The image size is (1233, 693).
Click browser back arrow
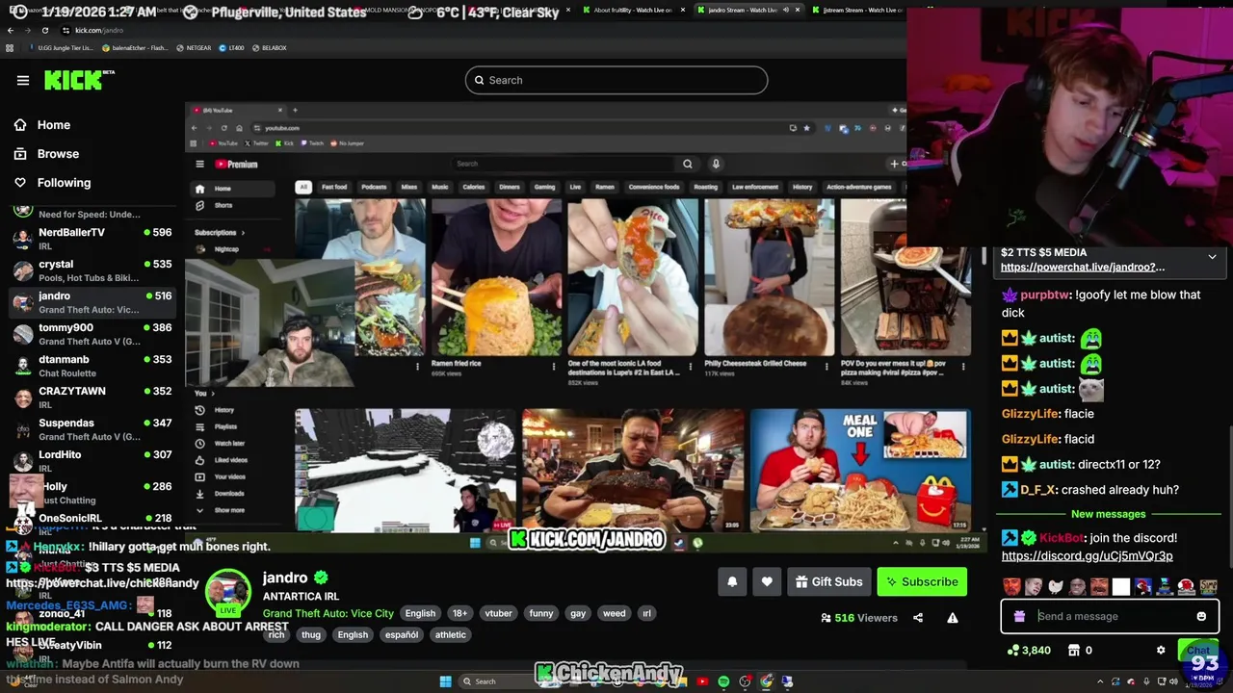[11, 30]
